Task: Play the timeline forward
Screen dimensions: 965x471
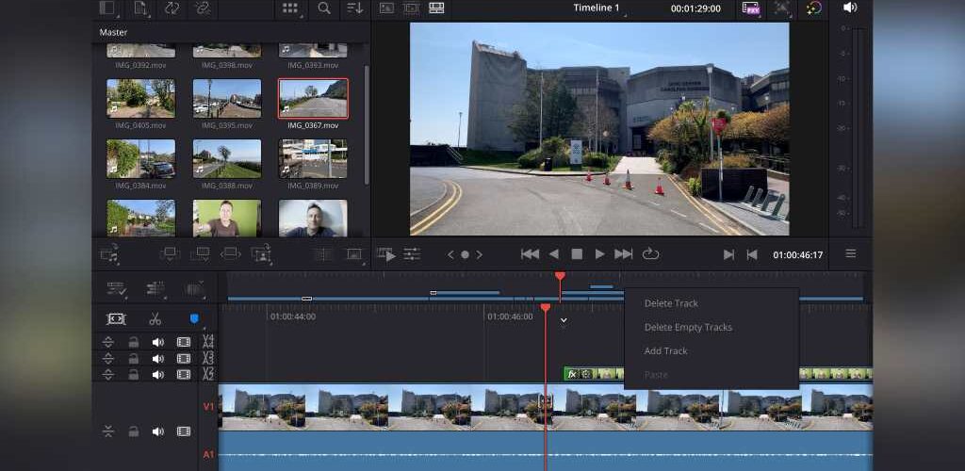Action: click(x=599, y=254)
